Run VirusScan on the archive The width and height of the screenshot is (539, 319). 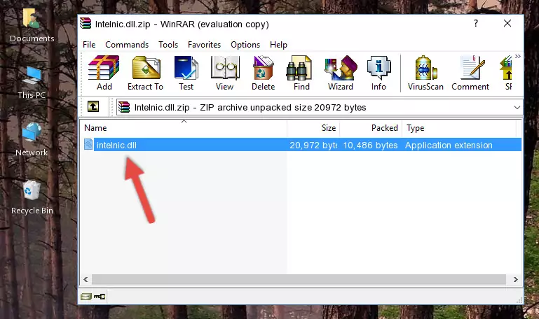coord(425,73)
